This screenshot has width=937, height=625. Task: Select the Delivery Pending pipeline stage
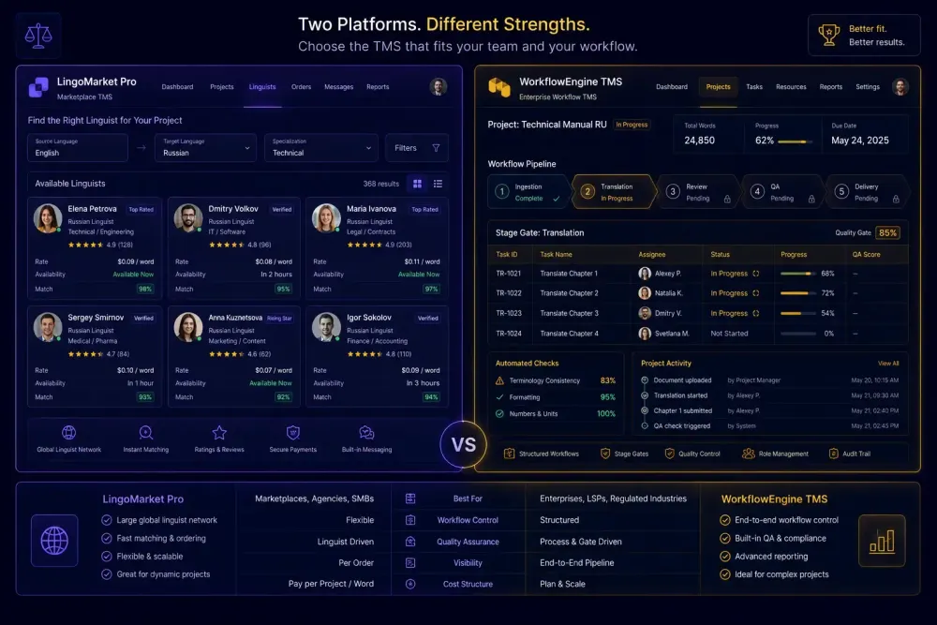(x=867, y=192)
